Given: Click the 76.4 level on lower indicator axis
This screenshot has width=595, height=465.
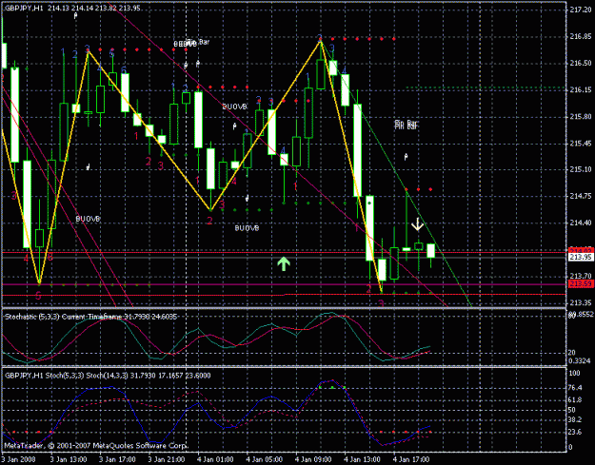Looking at the screenshot, I should point(575,387).
